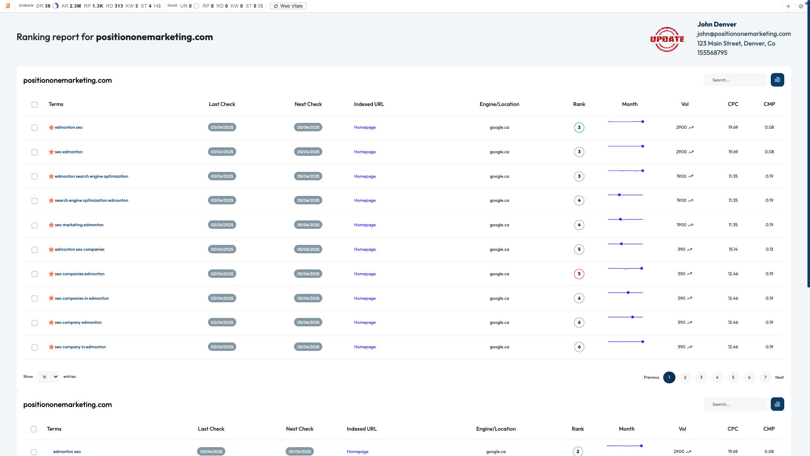Sort the first table by Last Check column

click(222, 104)
